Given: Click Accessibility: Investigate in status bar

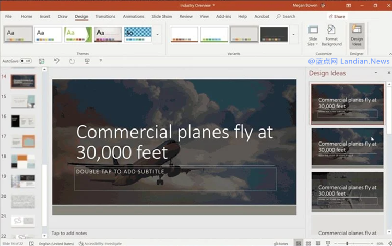Looking at the screenshot, I should click(x=100, y=243).
